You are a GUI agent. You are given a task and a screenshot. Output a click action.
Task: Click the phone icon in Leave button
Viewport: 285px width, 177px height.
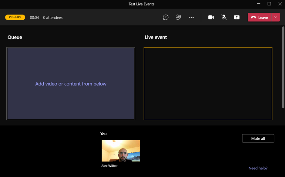tap(253, 18)
